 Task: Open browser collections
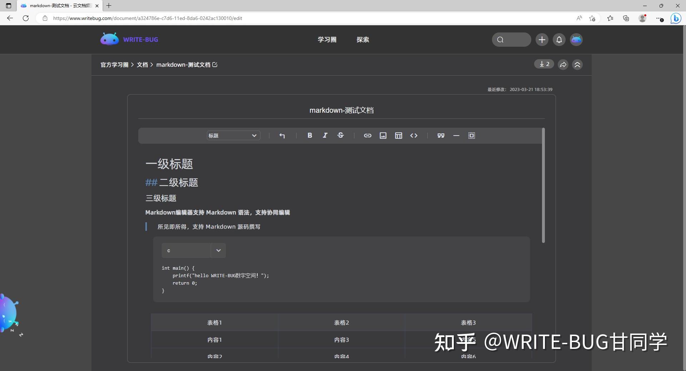(626, 18)
